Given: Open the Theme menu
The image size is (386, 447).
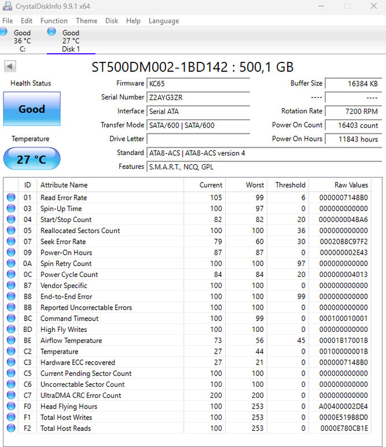Looking at the screenshot, I should coord(87,21).
